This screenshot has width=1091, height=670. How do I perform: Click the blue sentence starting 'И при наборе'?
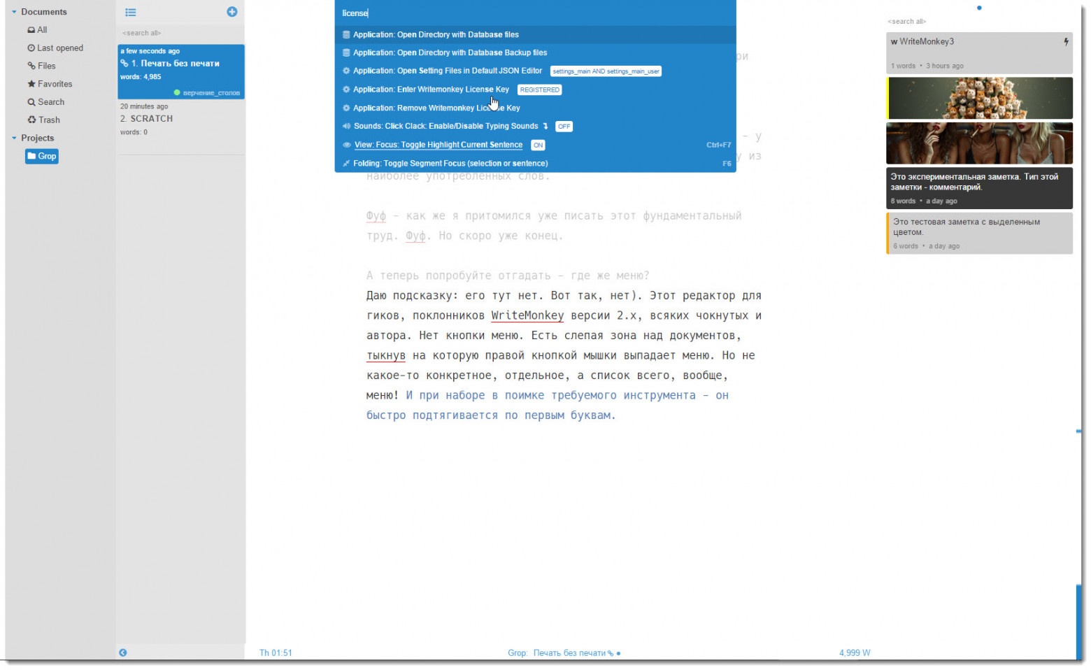click(548, 406)
